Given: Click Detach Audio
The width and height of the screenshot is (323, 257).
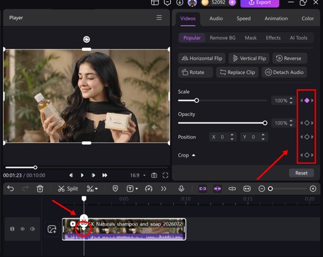Looking at the screenshot, I should click(284, 73).
